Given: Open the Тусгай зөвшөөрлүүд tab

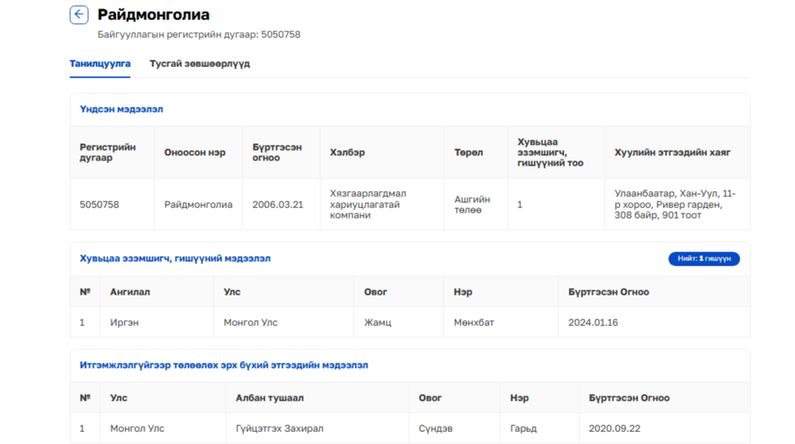Looking at the screenshot, I should point(199,64).
